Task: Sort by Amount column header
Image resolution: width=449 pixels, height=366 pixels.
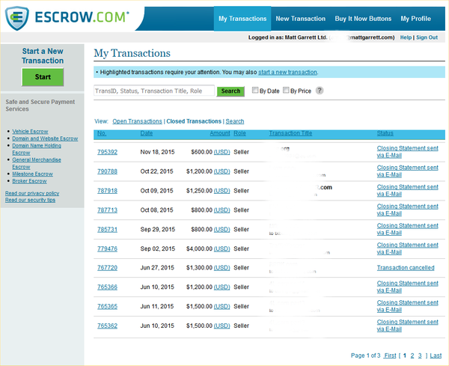Action: (x=220, y=133)
